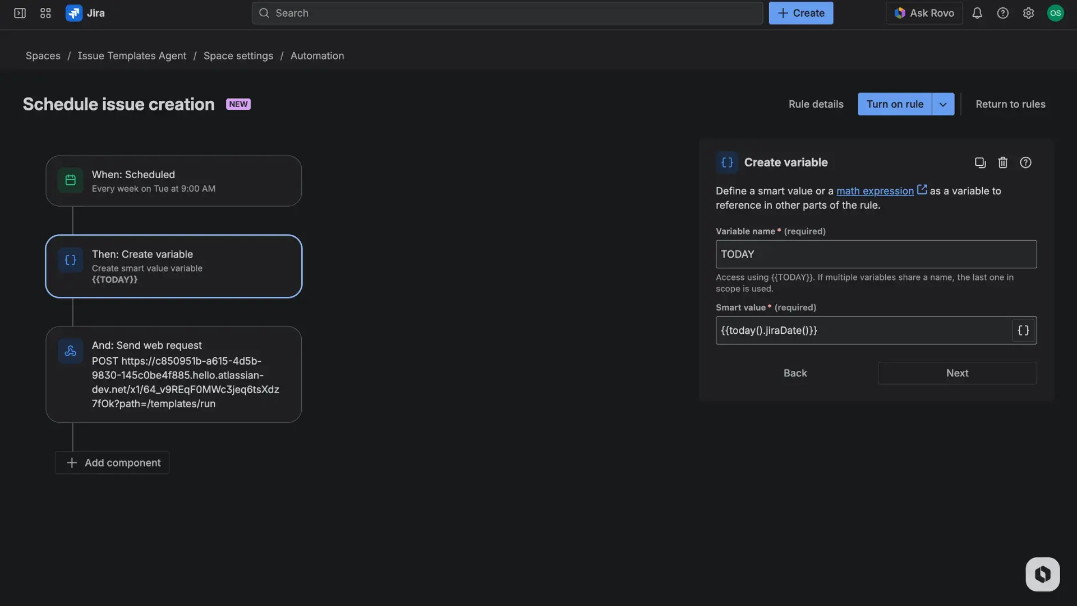The height and width of the screenshot is (606, 1077).
Task: Open the smart value picker in Smart value field
Action: click(1023, 330)
